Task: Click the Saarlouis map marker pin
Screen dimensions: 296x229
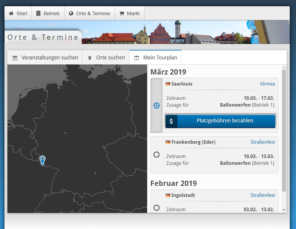Action: [42, 159]
